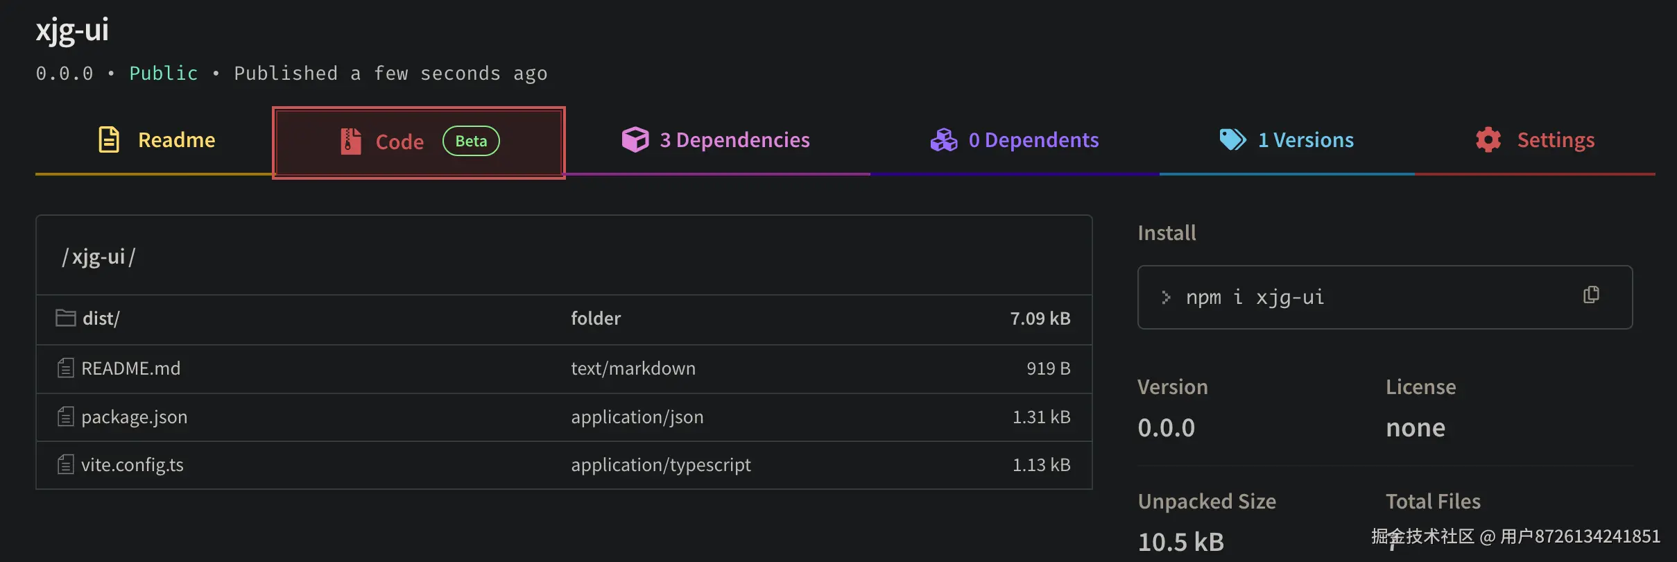Click the vite.config.ts file icon

pos(66,464)
